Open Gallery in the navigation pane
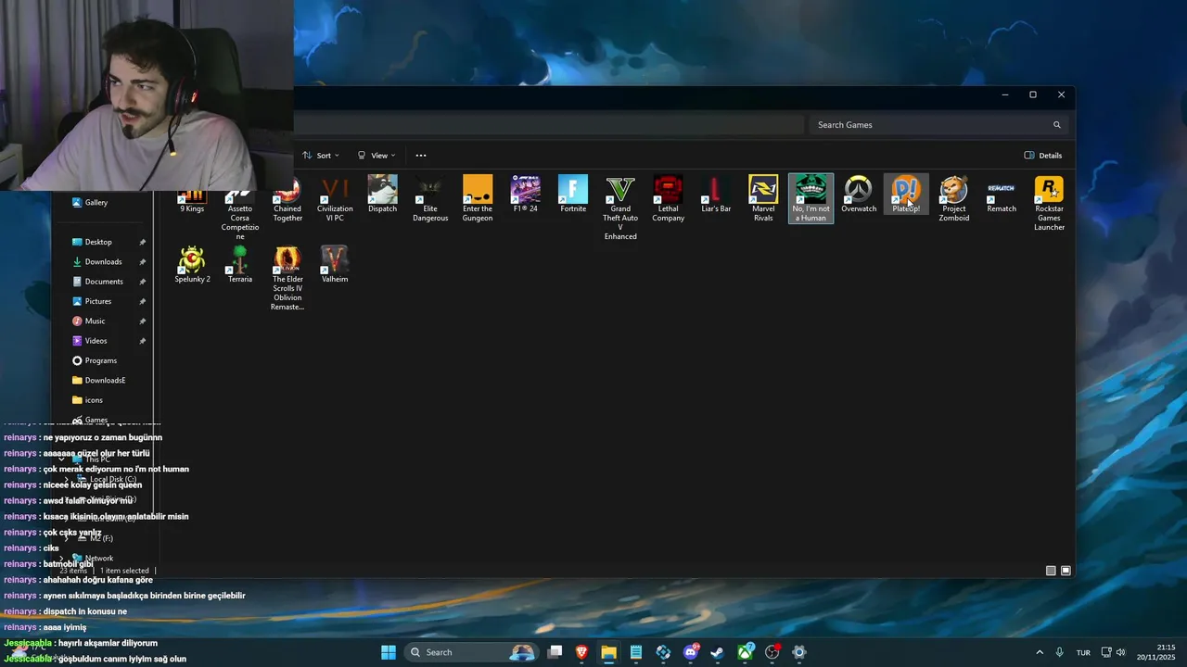 (90, 202)
